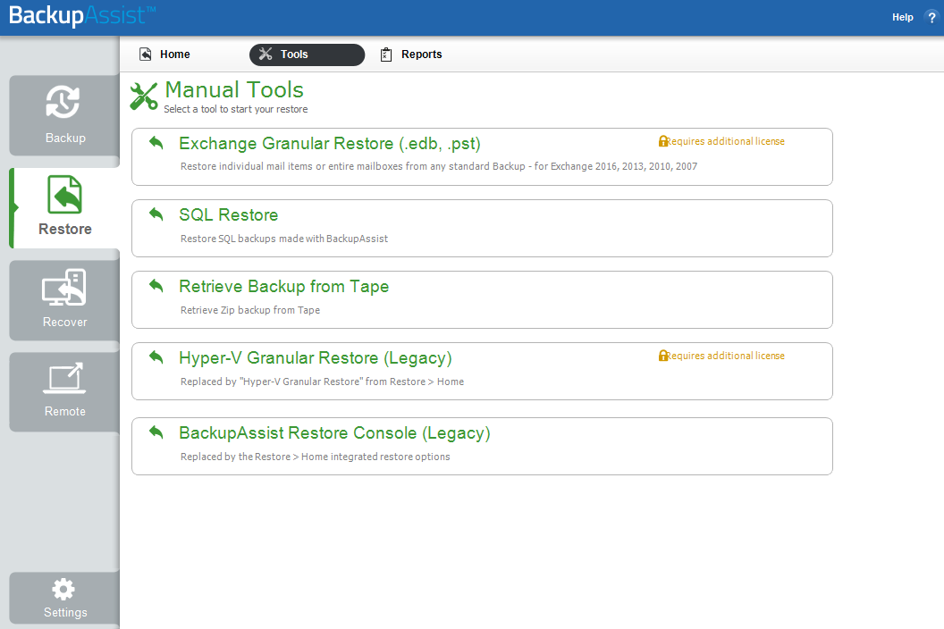Select the Restore sidebar icon
The height and width of the screenshot is (629, 944).
pos(64,195)
